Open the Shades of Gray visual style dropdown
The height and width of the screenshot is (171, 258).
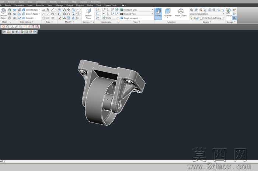coord(152,10)
